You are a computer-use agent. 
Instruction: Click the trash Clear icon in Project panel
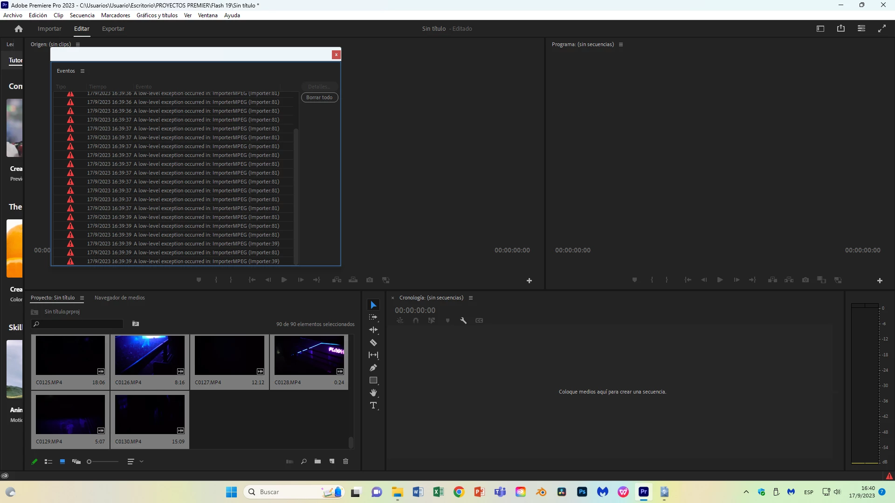[x=345, y=462]
